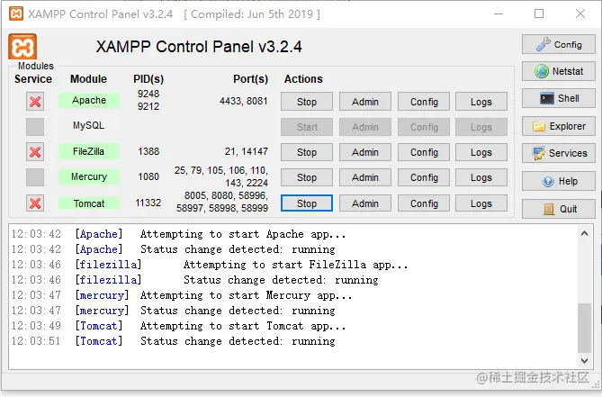This screenshot has height=397, width=602.
Task: Stop the Apache module
Action: pyautogui.click(x=306, y=102)
